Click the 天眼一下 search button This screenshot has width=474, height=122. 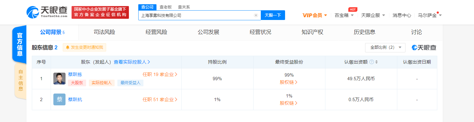(x=273, y=15)
